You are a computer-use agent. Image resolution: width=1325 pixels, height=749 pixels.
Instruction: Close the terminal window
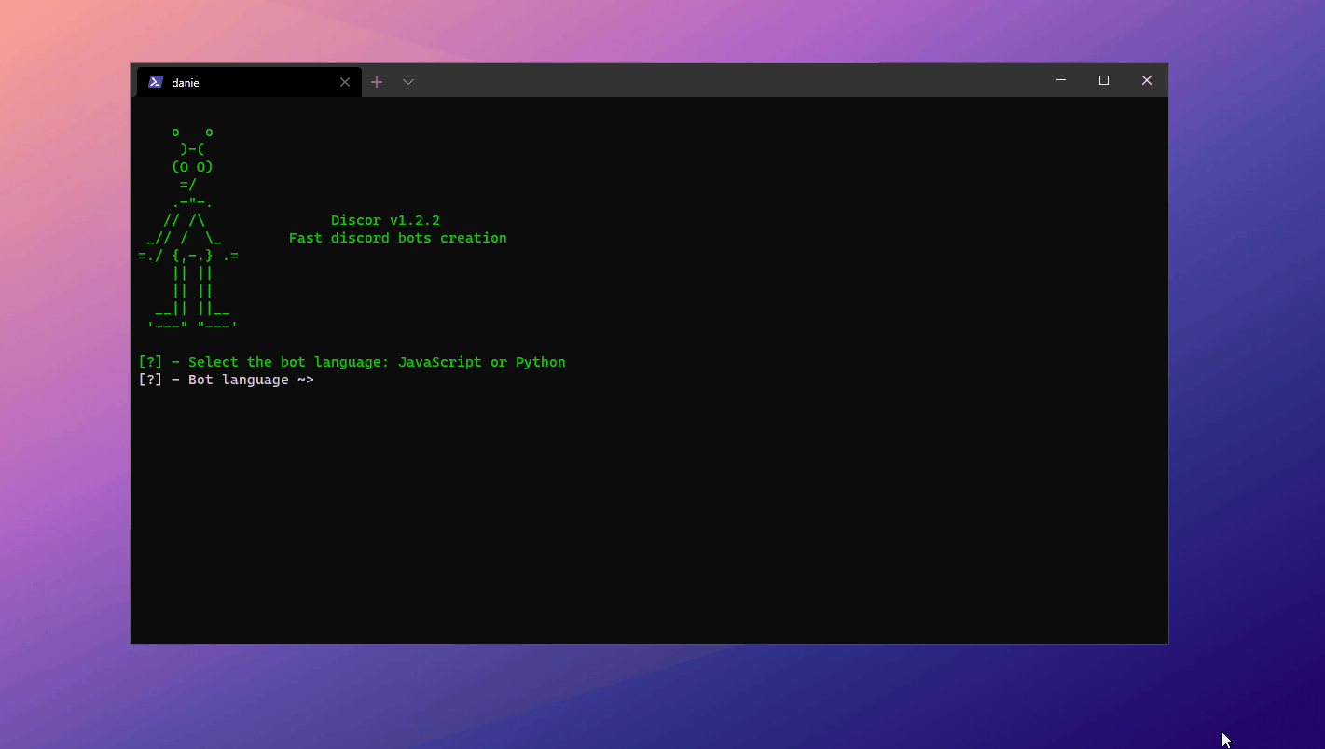point(1147,80)
